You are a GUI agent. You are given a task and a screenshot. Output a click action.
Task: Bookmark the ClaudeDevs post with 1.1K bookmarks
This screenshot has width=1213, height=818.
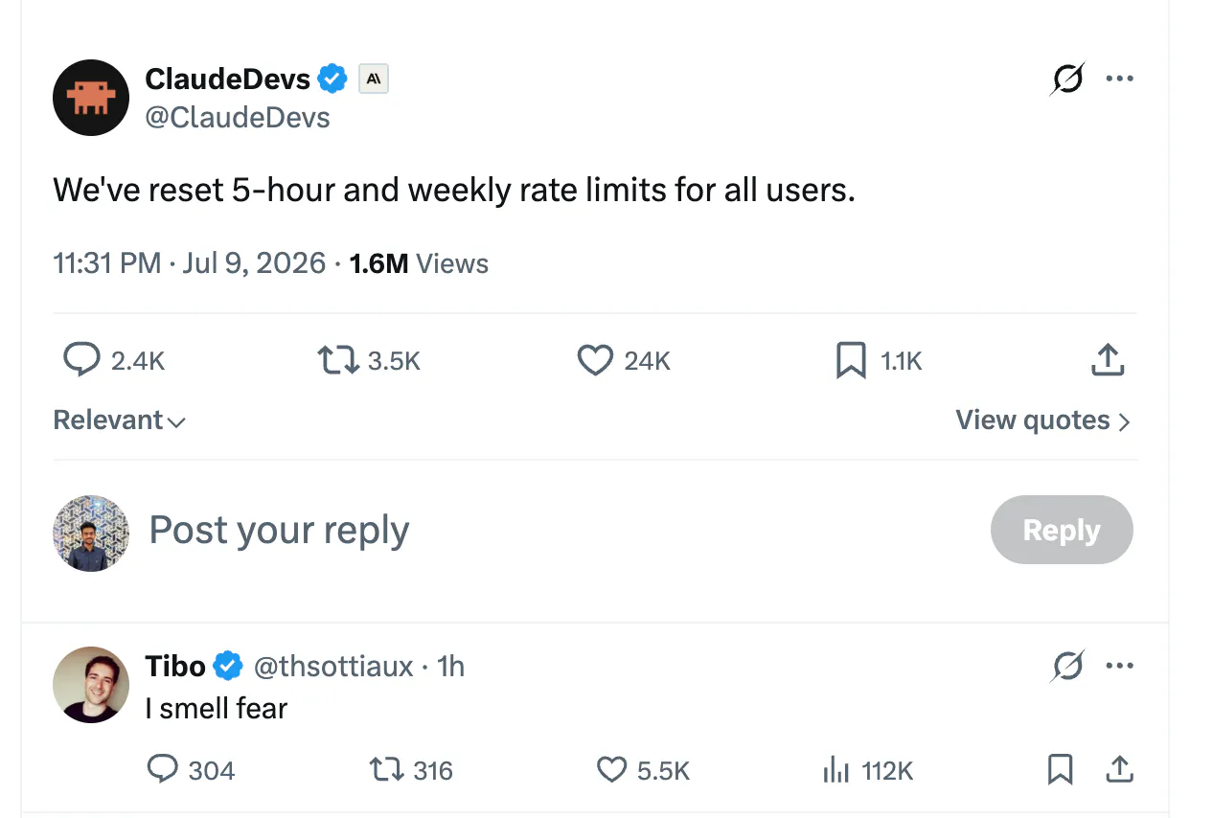(851, 360)
